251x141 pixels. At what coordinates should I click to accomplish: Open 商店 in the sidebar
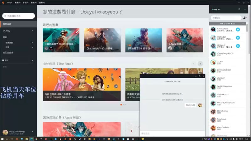coord(5,37)
